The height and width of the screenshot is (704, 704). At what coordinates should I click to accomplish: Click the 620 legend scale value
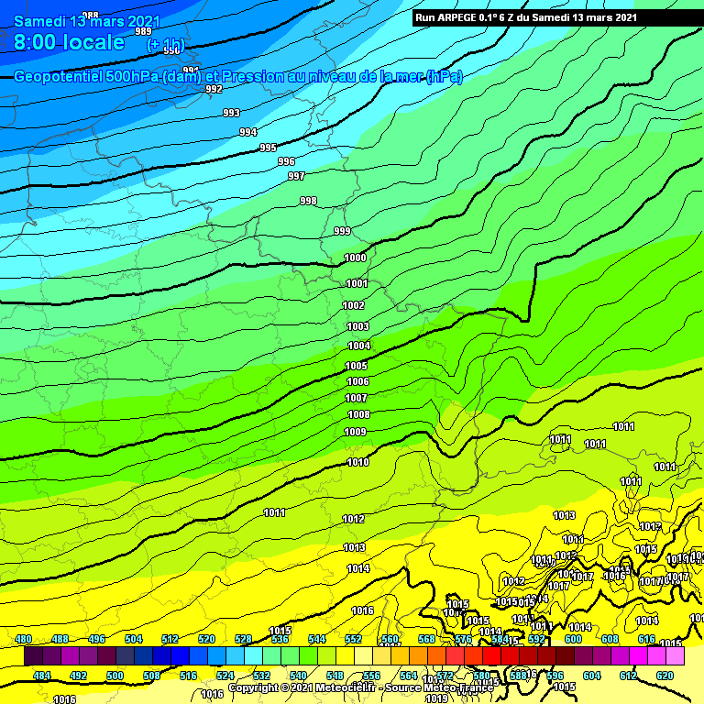pos(665,676)
